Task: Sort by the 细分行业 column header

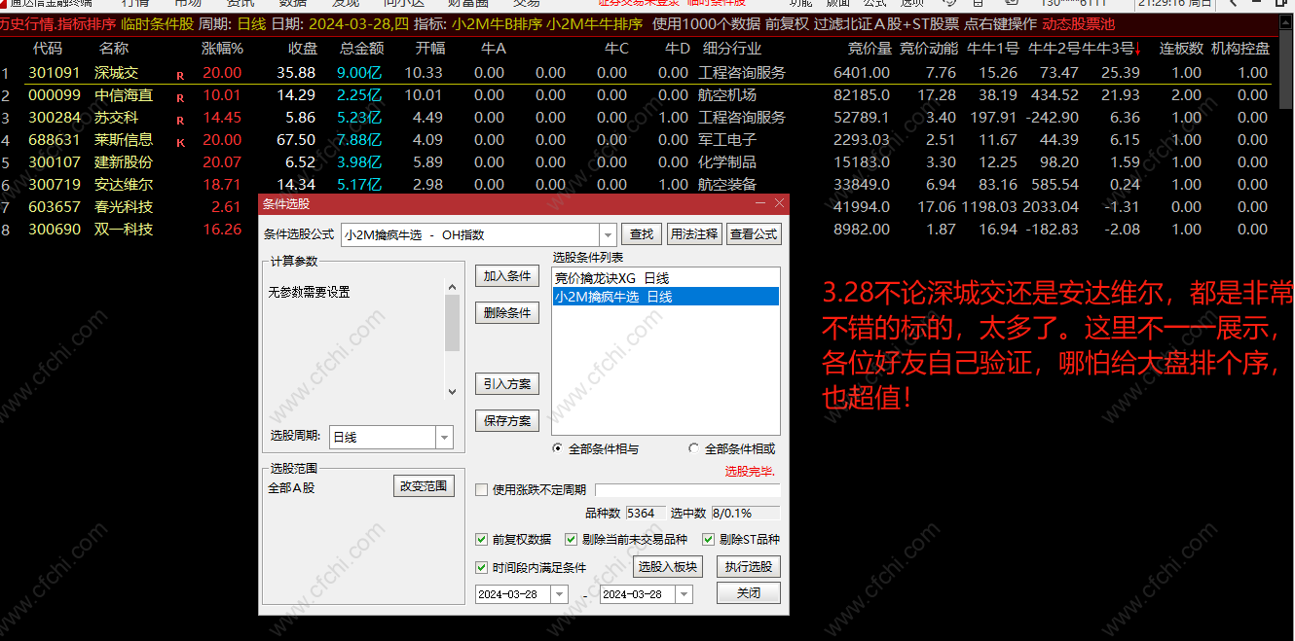Action: point(732,49)
